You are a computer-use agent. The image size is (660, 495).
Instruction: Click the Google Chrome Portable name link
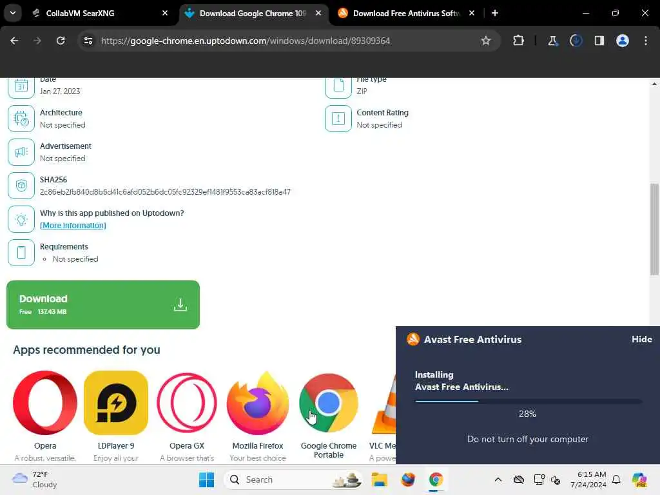click(x=329, y=451)
